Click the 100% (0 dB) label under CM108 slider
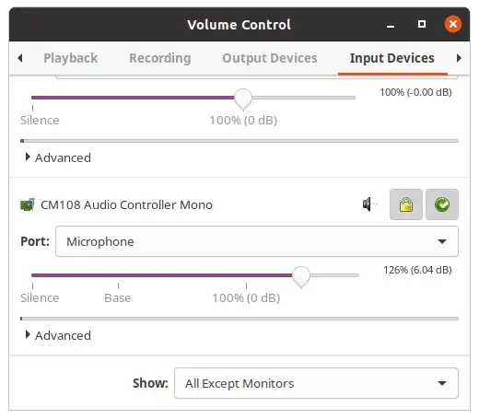This screenshot has height=419, width=479. coord(246,297)
